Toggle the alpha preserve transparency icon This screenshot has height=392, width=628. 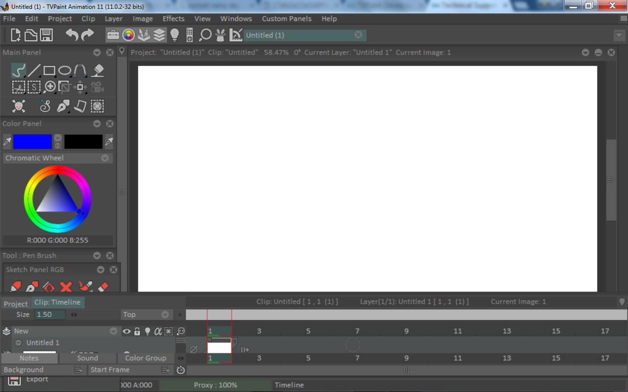tap(158, 332)
